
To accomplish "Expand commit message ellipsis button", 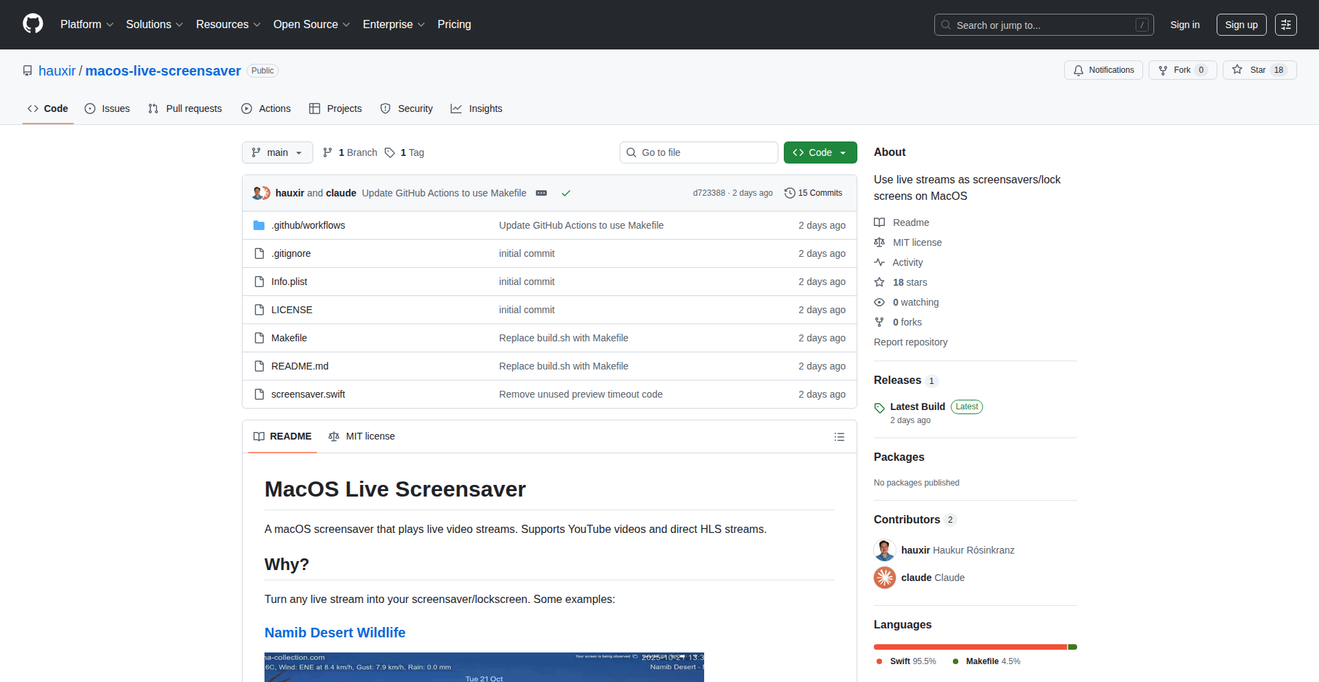I will 541,193.
